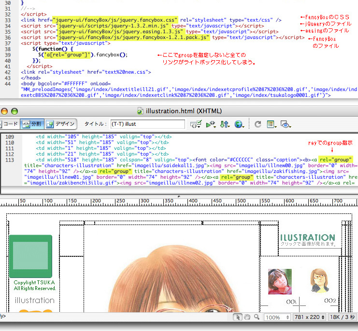The height and width of the screenshot is (331, 358).
Task: Click the saidekall1.jpg href in code
Action: pos(162,166)
